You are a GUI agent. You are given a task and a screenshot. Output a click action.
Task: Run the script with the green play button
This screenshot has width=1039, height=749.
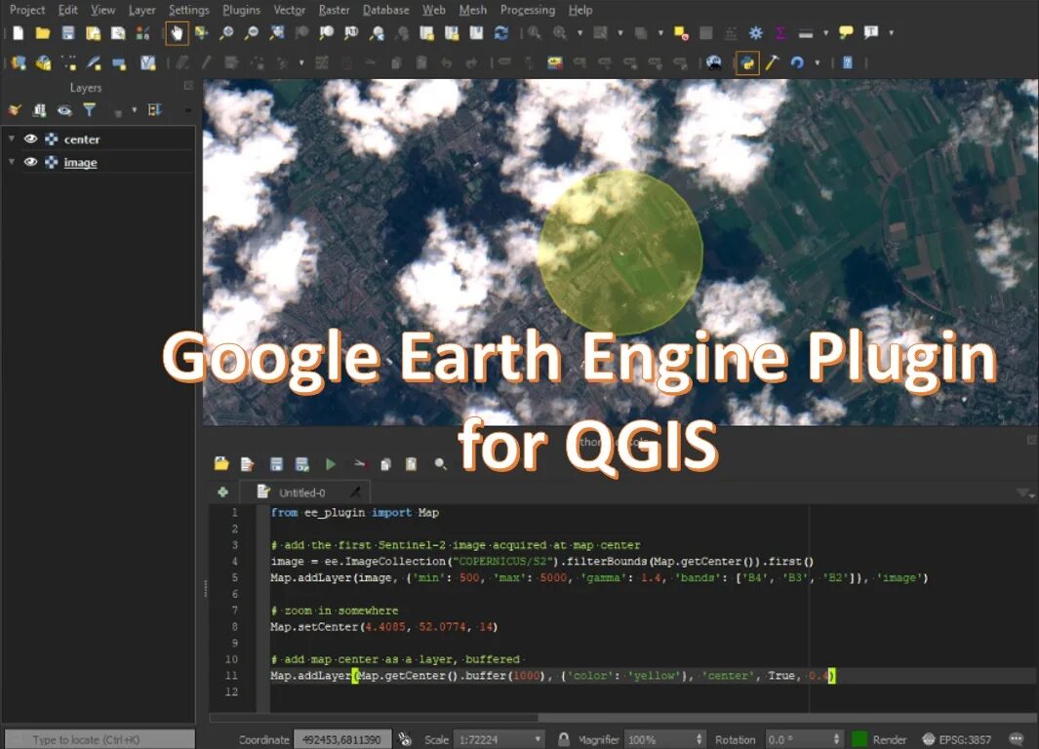point(330,464)
